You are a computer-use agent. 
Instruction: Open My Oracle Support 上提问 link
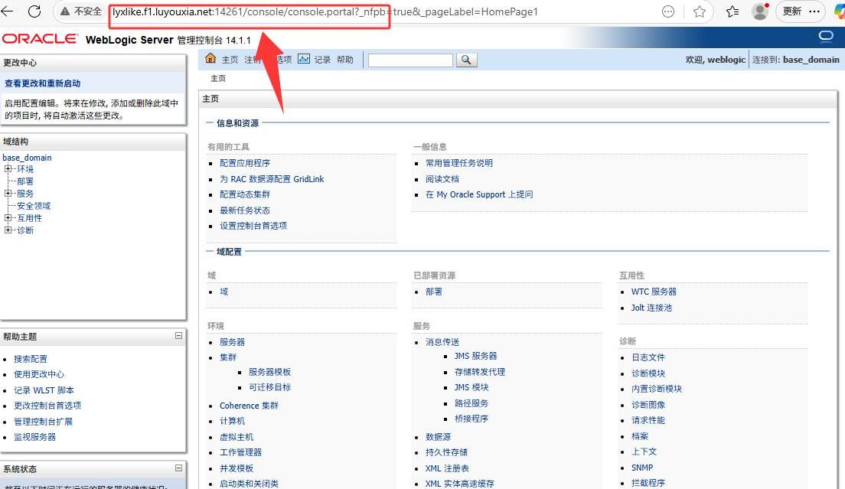pos(479,194)
